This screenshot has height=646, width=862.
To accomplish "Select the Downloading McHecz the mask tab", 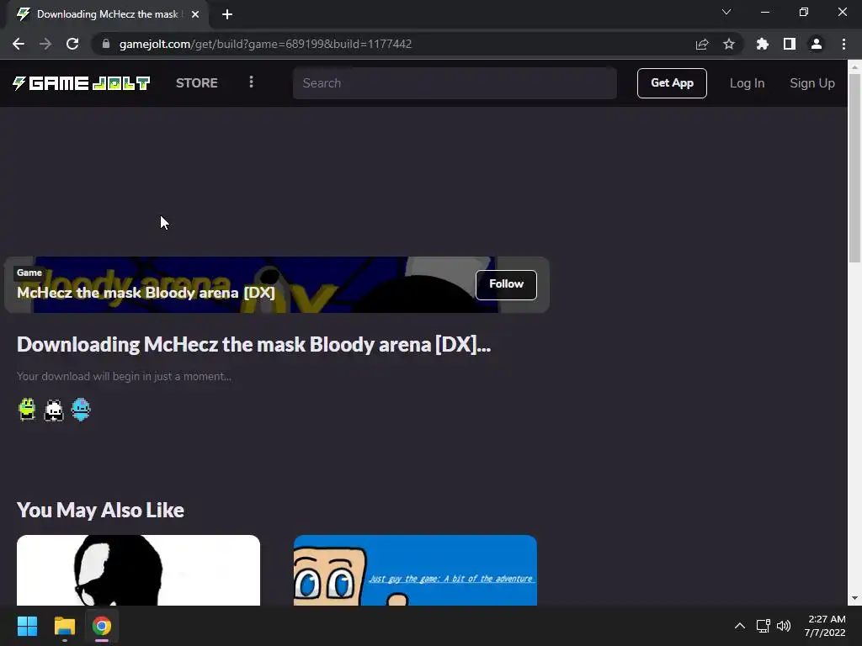I will [107, 14].
